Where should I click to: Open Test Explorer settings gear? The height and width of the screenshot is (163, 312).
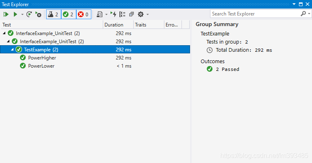point(141,14)
